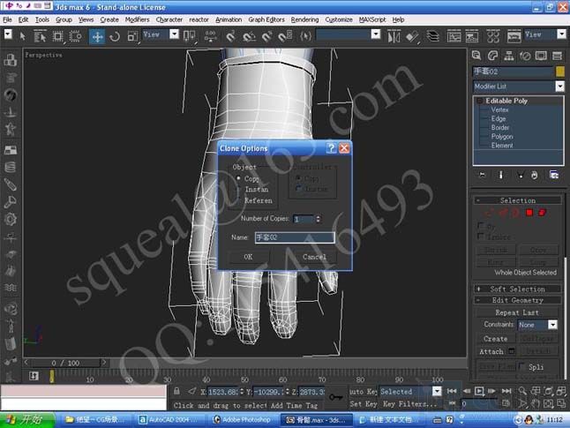This screenshot has height=428, width=570.
Task: Click the Render Scene teapot icon
Action: coord(514,36)
